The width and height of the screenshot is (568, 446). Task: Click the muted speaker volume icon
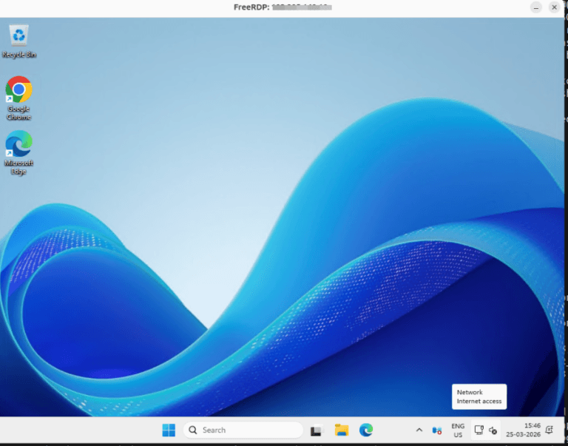pyautogui.click(x=493, y=430)
